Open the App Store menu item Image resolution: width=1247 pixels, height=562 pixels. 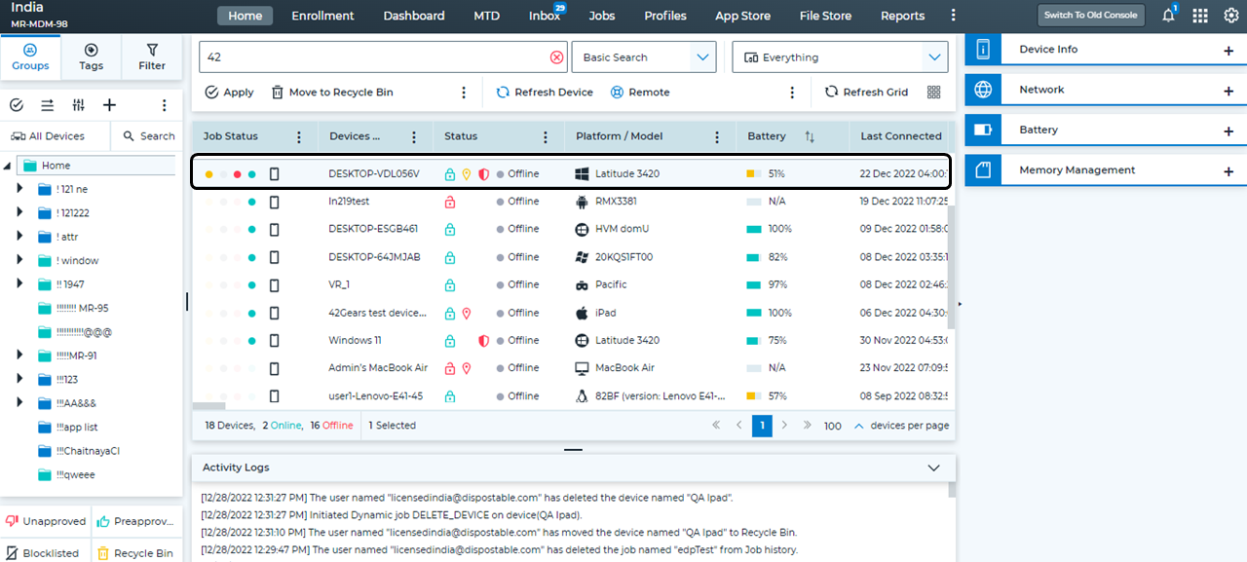(x=742, y=16)
